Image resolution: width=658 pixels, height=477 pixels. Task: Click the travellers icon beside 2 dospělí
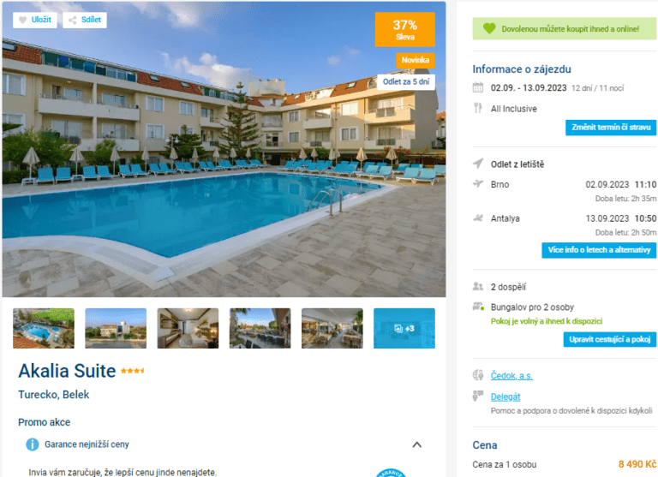point(478,287)
